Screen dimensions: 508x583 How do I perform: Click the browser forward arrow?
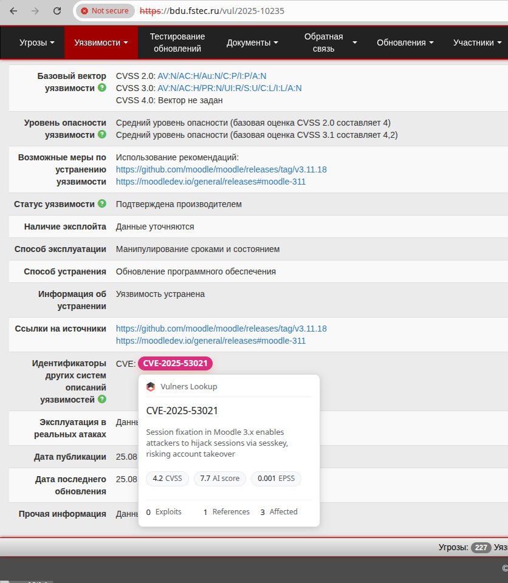[35, 11]
